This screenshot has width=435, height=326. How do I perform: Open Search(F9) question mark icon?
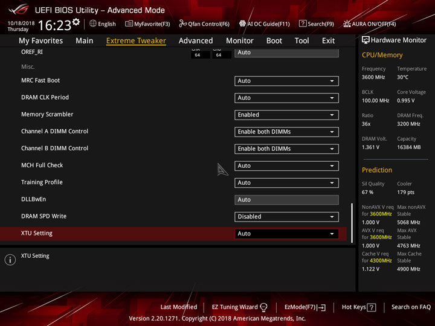[303, 24]
